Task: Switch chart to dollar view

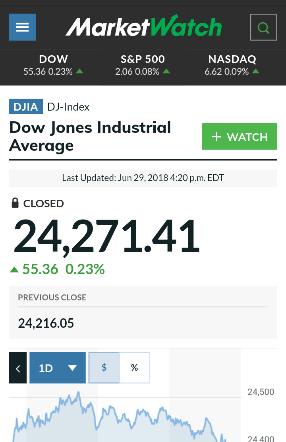Action: pos(104,368)
